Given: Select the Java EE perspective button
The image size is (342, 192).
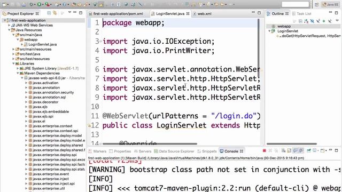Looking at the screenshot, I should pyautogui.click(x=331, y=4).
